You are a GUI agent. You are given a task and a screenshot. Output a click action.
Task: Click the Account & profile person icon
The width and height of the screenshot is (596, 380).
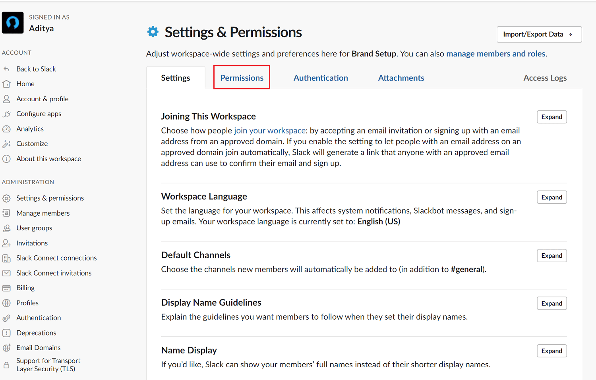tap(6, 99)
